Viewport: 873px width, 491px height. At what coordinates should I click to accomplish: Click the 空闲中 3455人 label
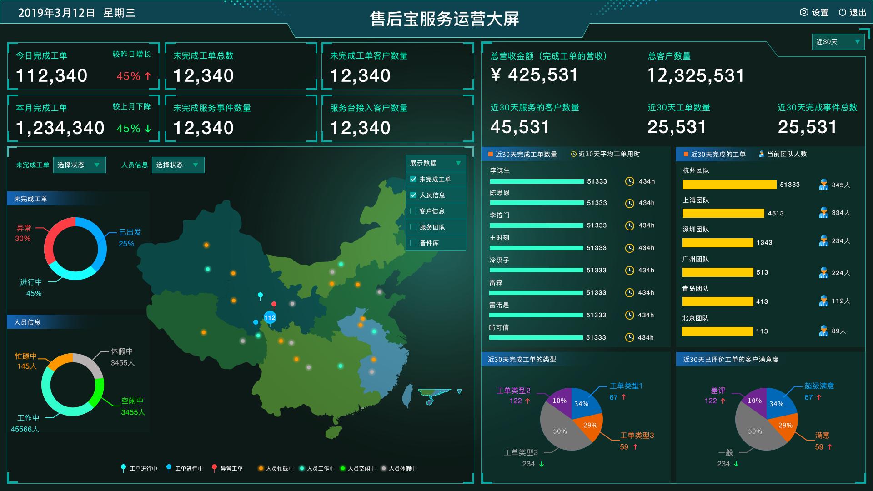pos(132,406)
